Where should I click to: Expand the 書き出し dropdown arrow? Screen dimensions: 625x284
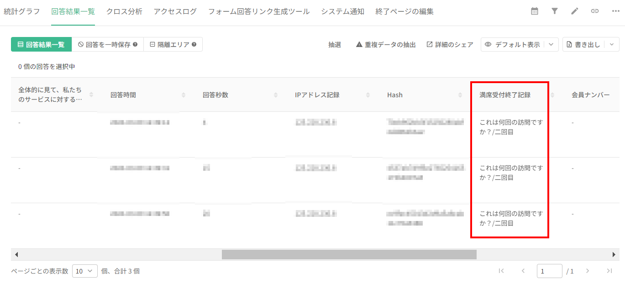(612, 45)
